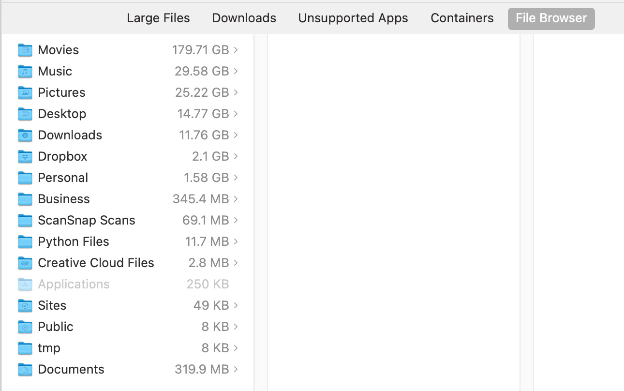Open the Unsupported Apps tab
The width and height of the screenshot is (624, 391).
[x=353, y=18]
